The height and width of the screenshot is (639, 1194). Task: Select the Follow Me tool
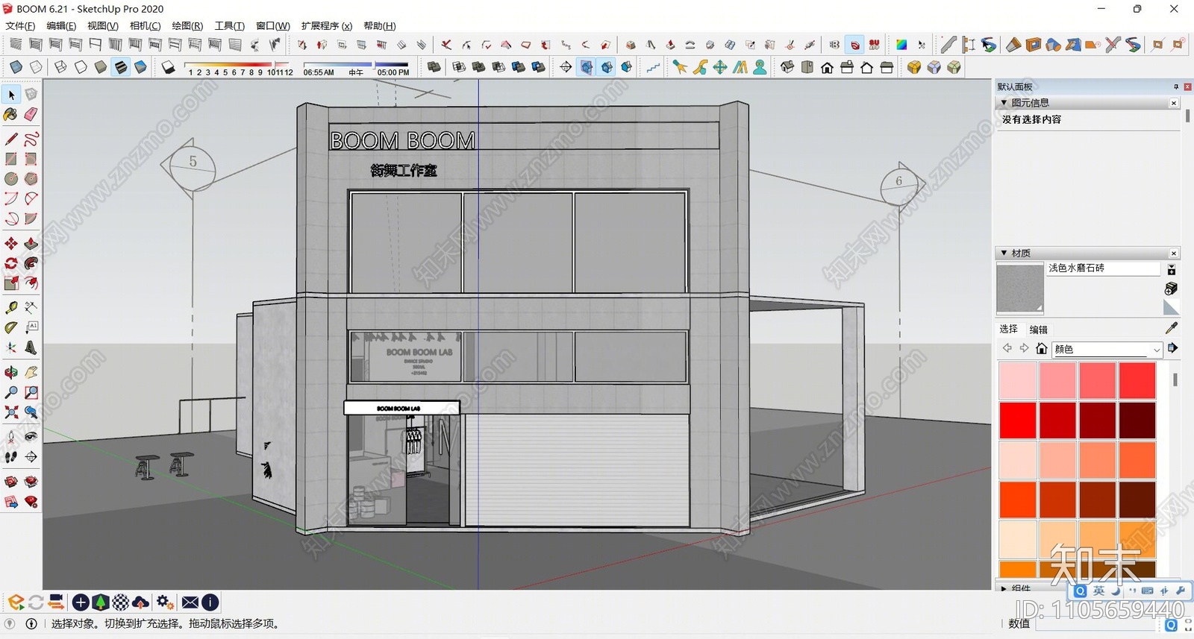[31, 263]
